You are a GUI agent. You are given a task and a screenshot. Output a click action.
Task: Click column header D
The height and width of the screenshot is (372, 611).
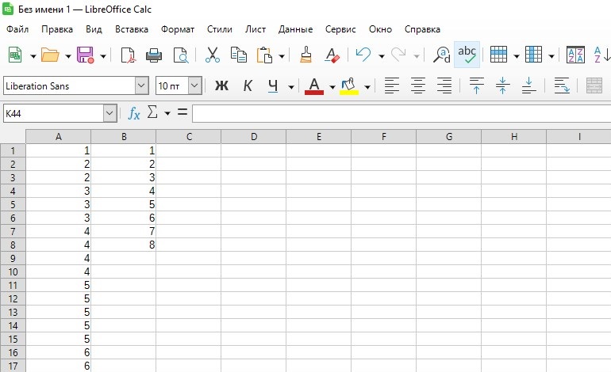254,137
